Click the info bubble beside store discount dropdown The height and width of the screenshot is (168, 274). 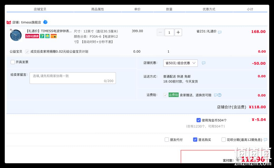tap(204, 63)
